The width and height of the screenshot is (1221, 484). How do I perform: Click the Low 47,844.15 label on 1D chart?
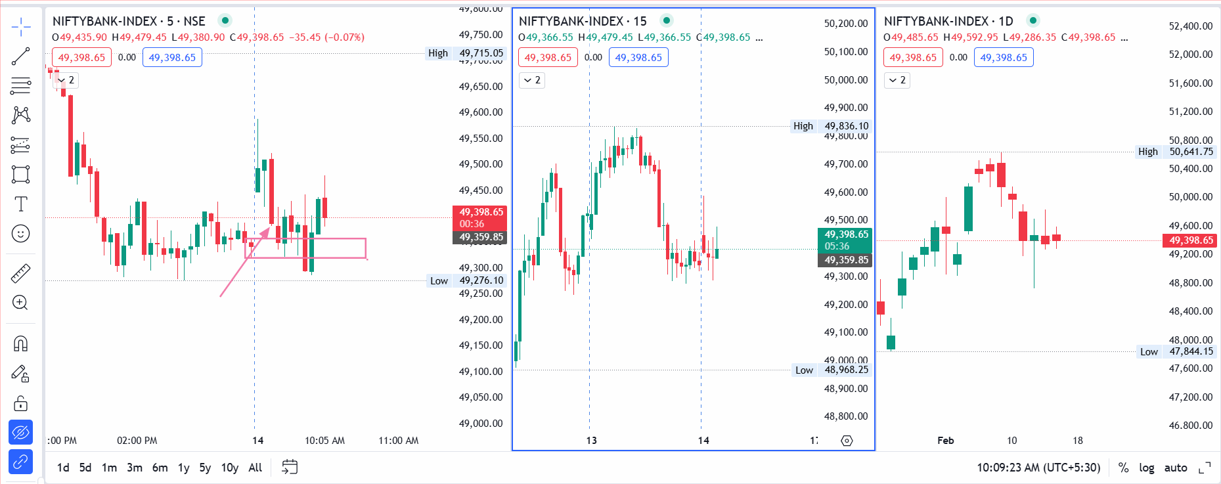pyautogui.click(x=1176, y=351)
